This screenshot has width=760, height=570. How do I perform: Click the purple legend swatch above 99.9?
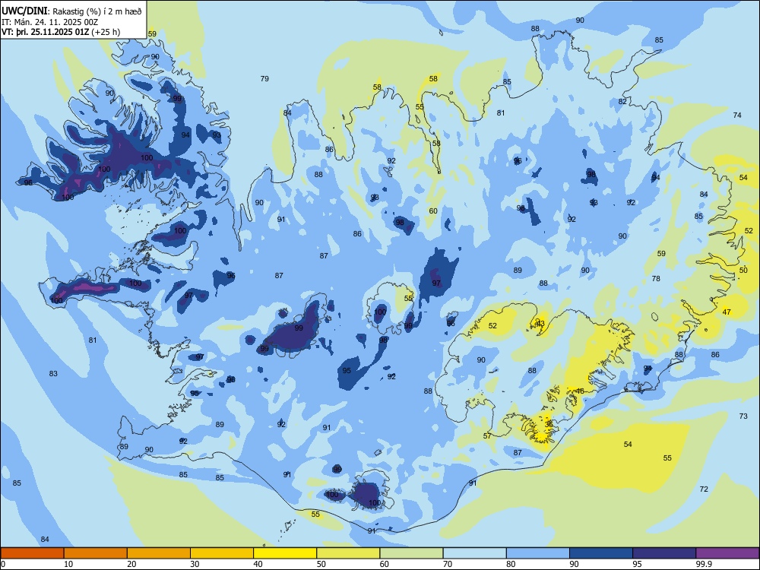pyautogui.click(x=727, y=553)
